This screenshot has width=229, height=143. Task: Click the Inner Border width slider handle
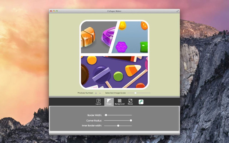118,126
